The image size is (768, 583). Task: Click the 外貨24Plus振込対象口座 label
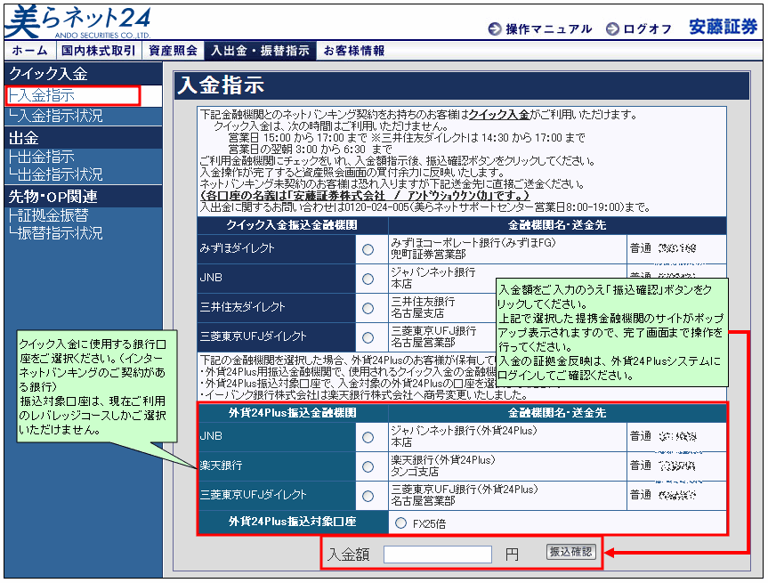coord(293,522)
